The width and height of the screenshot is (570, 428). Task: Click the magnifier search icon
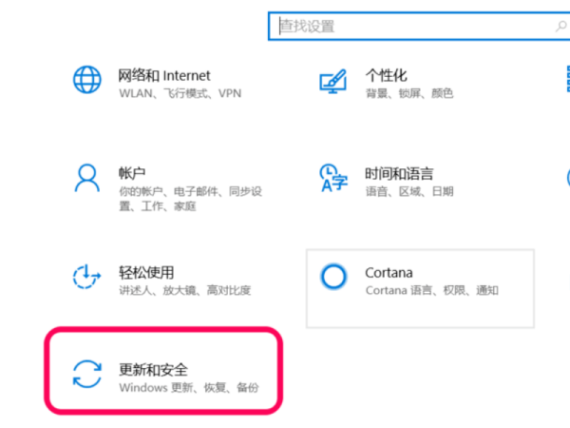[x=560, y=27]
